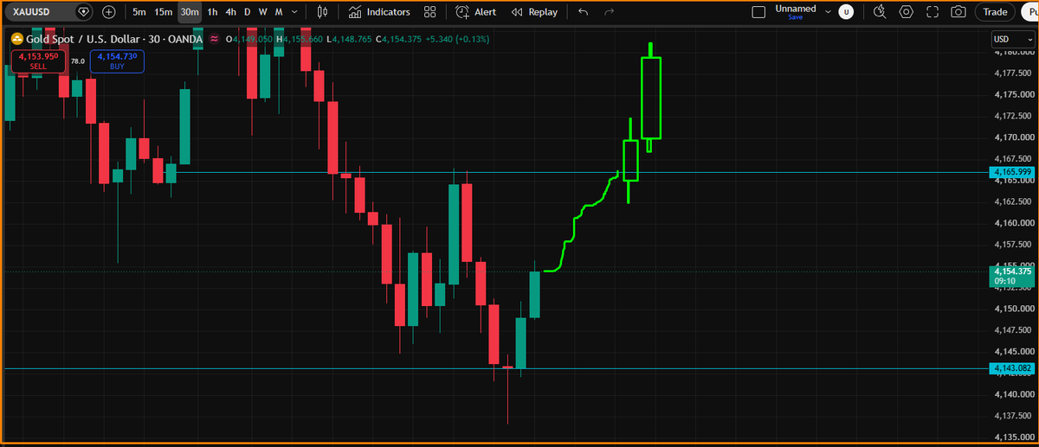This screenshot has width=1039, height=447.
Task: Click the blue BUY 4,154.73 button
Action: (117, 61)
